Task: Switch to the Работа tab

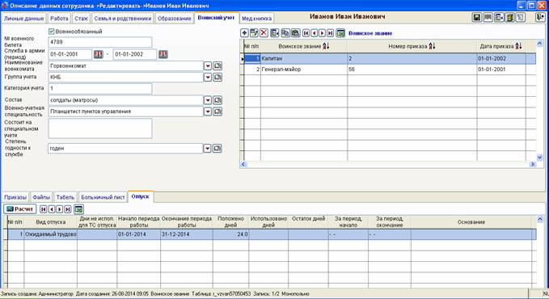Action: click(59, 19)
